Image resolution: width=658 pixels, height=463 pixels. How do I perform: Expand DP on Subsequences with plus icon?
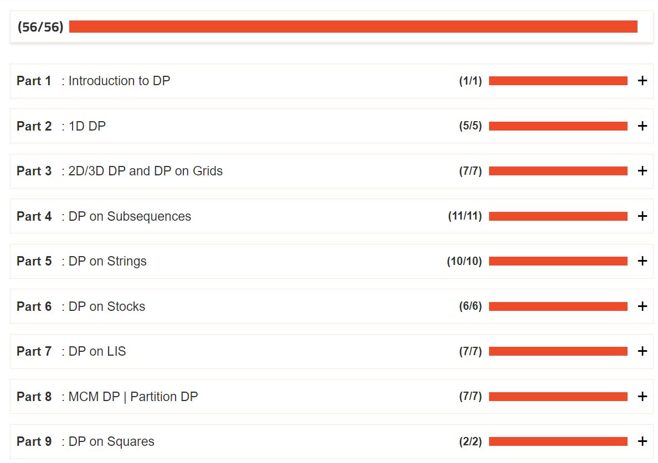click(642, 216)
